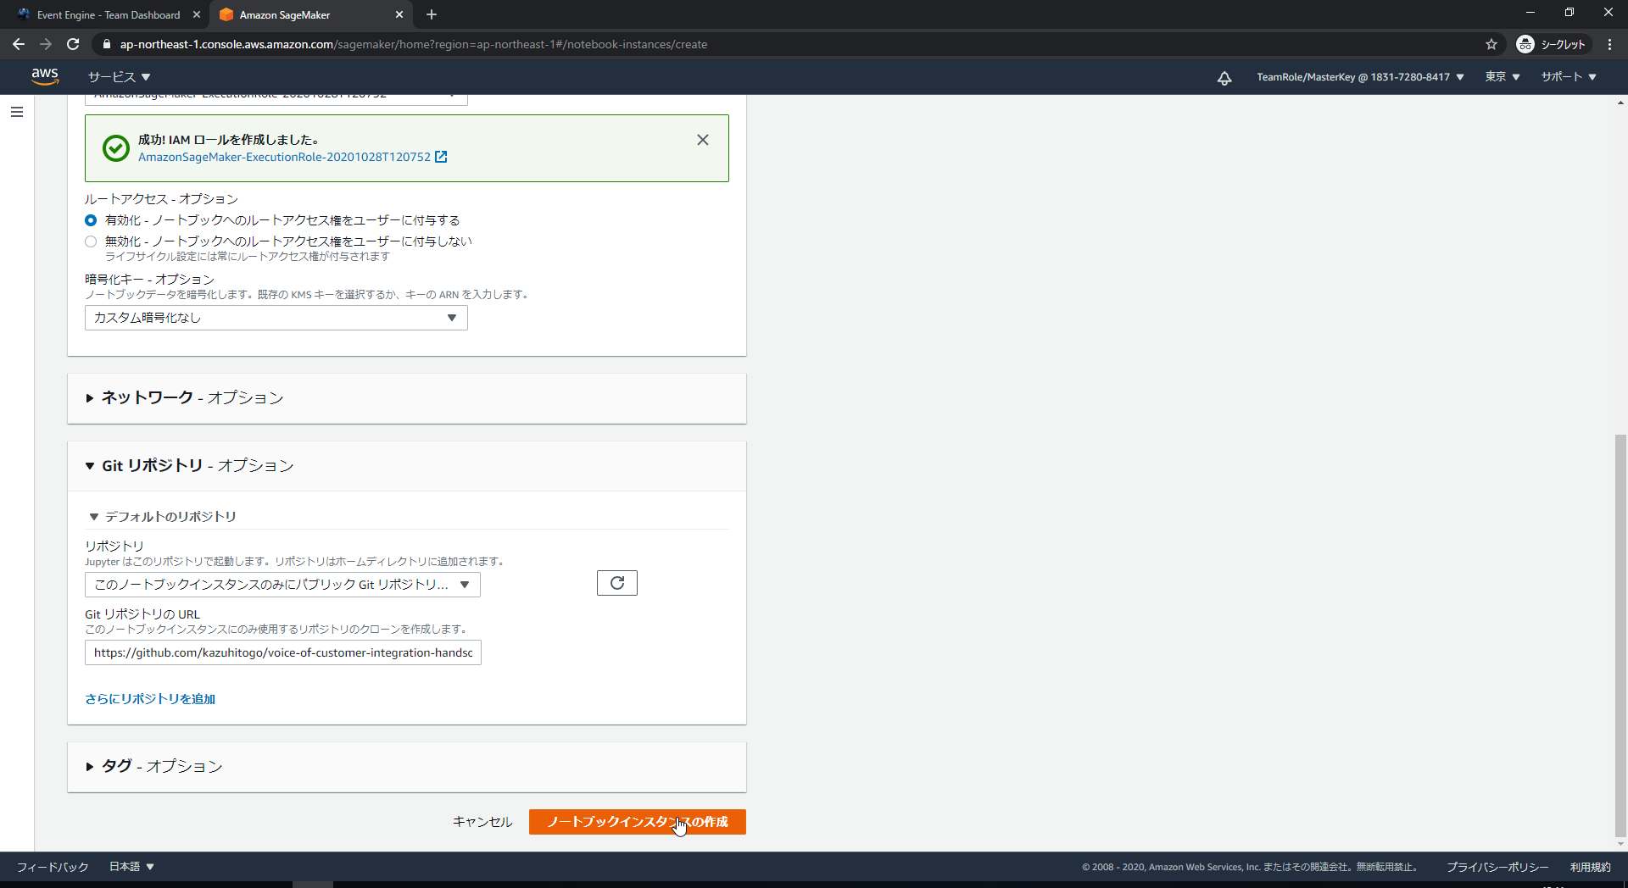
Task: Open the 東京 region menu
Action: [x=1503, y=77]
